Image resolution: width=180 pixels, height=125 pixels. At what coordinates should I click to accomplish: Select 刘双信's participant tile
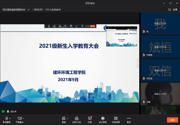160,70
